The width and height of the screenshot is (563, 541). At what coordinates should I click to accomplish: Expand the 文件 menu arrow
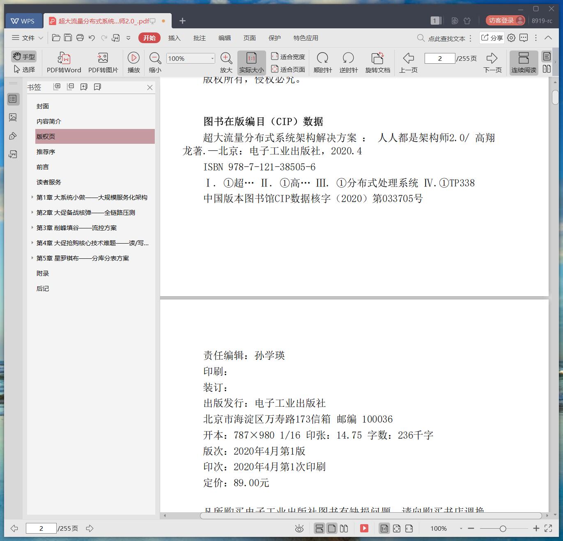pyautogui.click(x=41, y=38)
